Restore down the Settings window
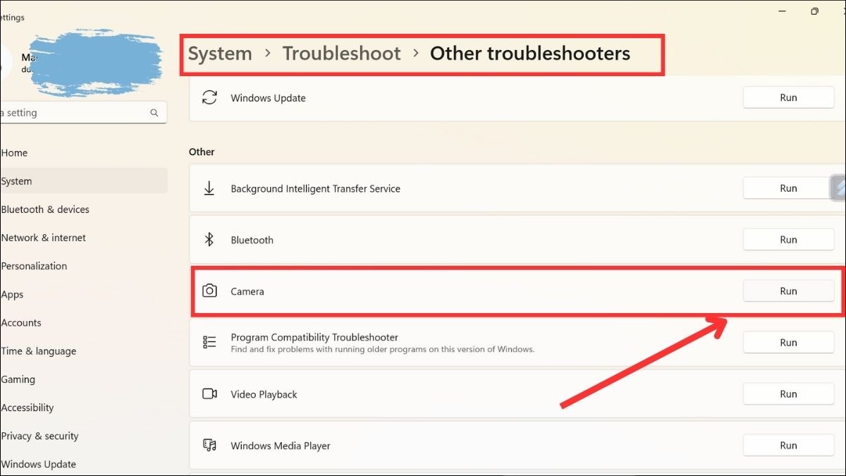Image resolution: width=846 pixels, height=476 pixels. pyautogui.click(x=814, y=11)
